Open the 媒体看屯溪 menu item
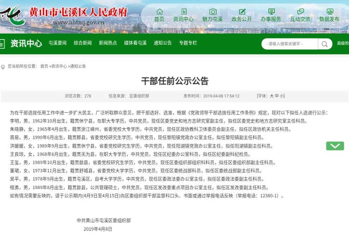The image size is (349, 236). [x=135, y=43]
